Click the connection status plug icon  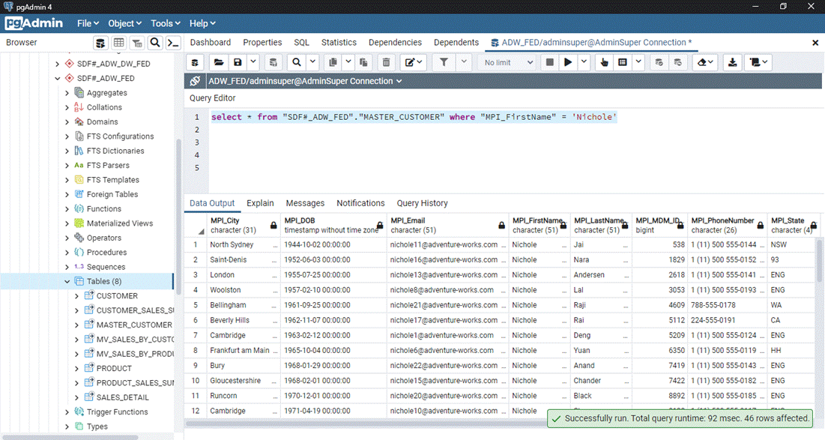[x=195, y=81]
